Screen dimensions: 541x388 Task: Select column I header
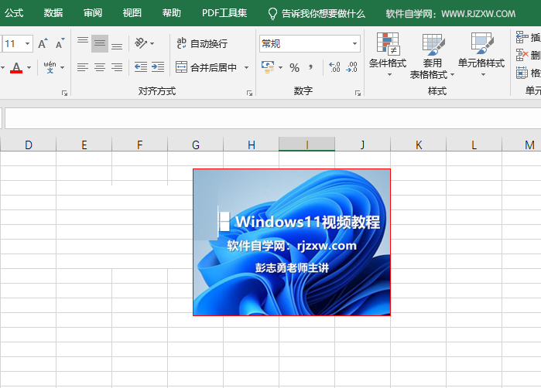tap(306, 145)
